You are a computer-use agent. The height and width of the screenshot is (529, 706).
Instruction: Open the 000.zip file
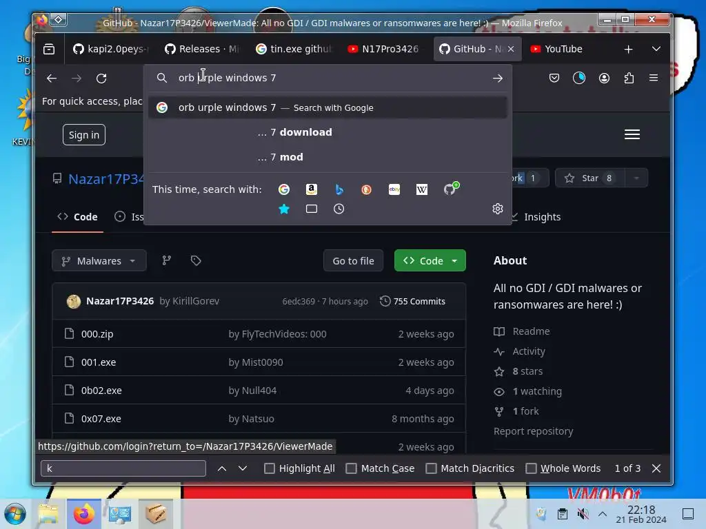(x=97, y=334)
